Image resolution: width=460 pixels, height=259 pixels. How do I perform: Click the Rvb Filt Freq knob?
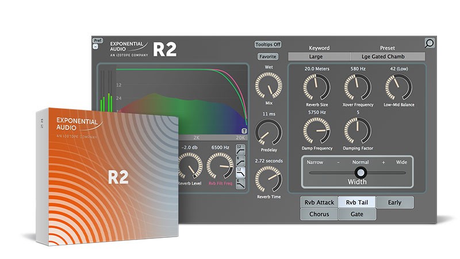220,166
